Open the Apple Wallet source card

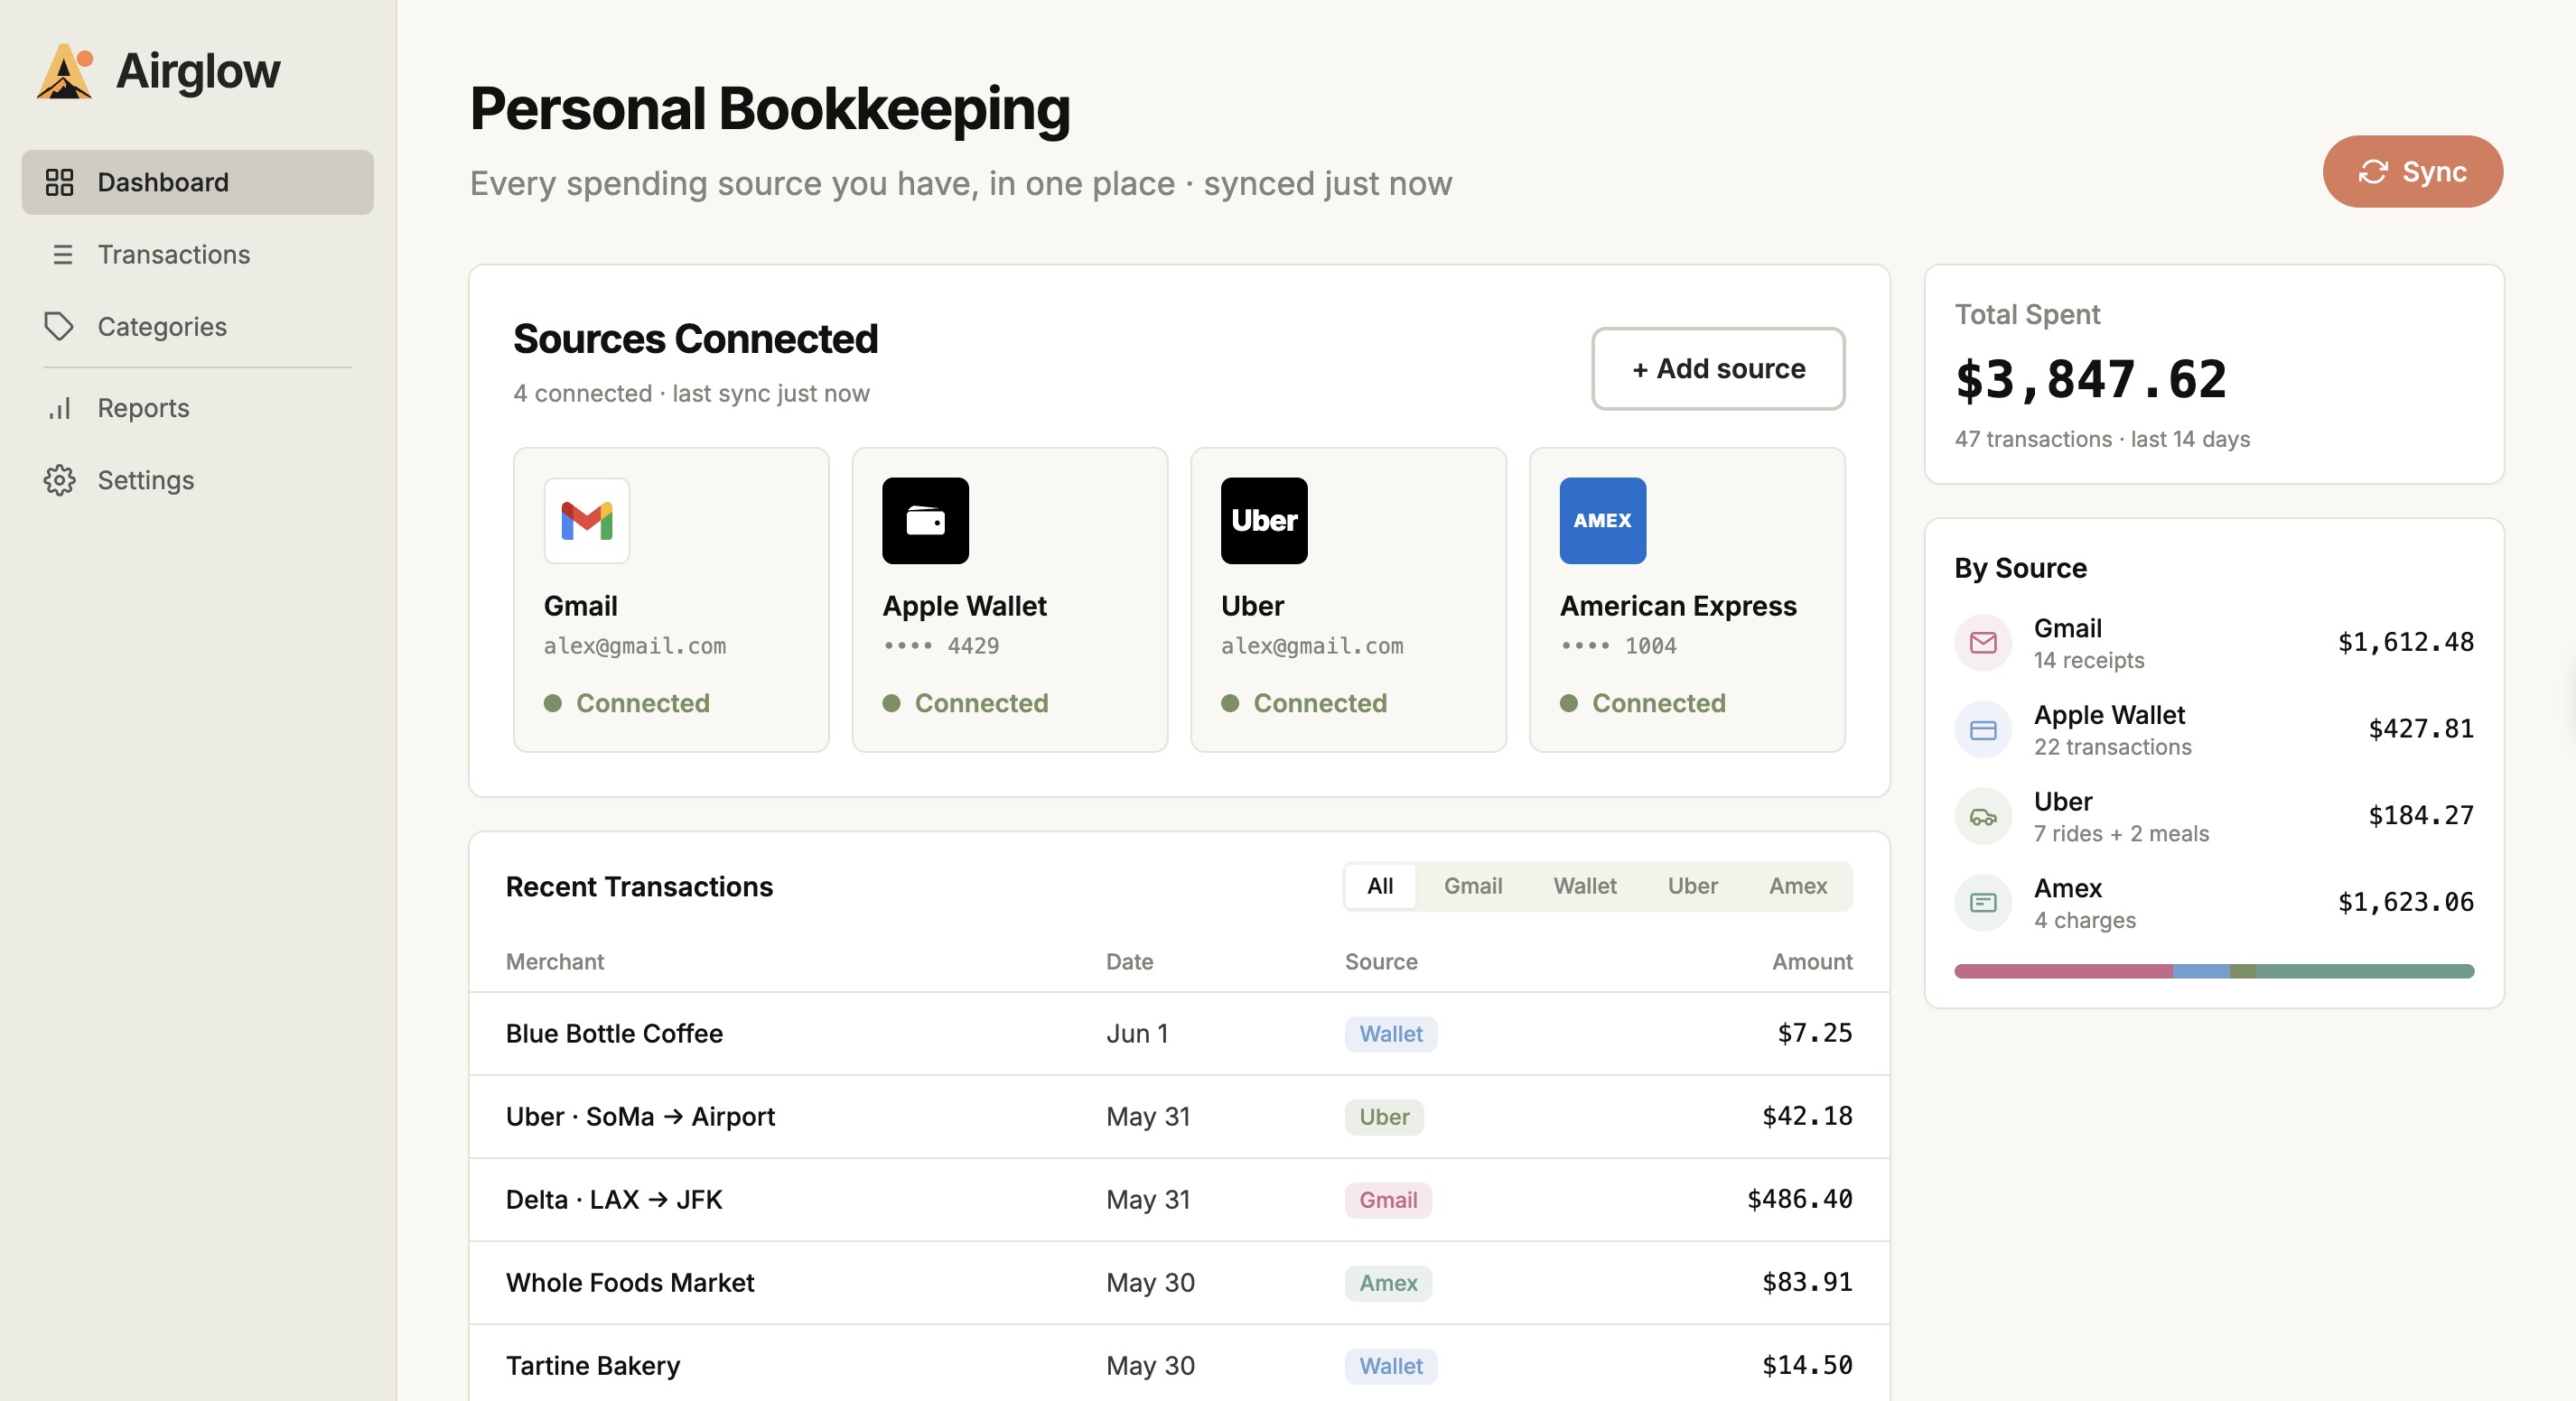click(1010, 599)
